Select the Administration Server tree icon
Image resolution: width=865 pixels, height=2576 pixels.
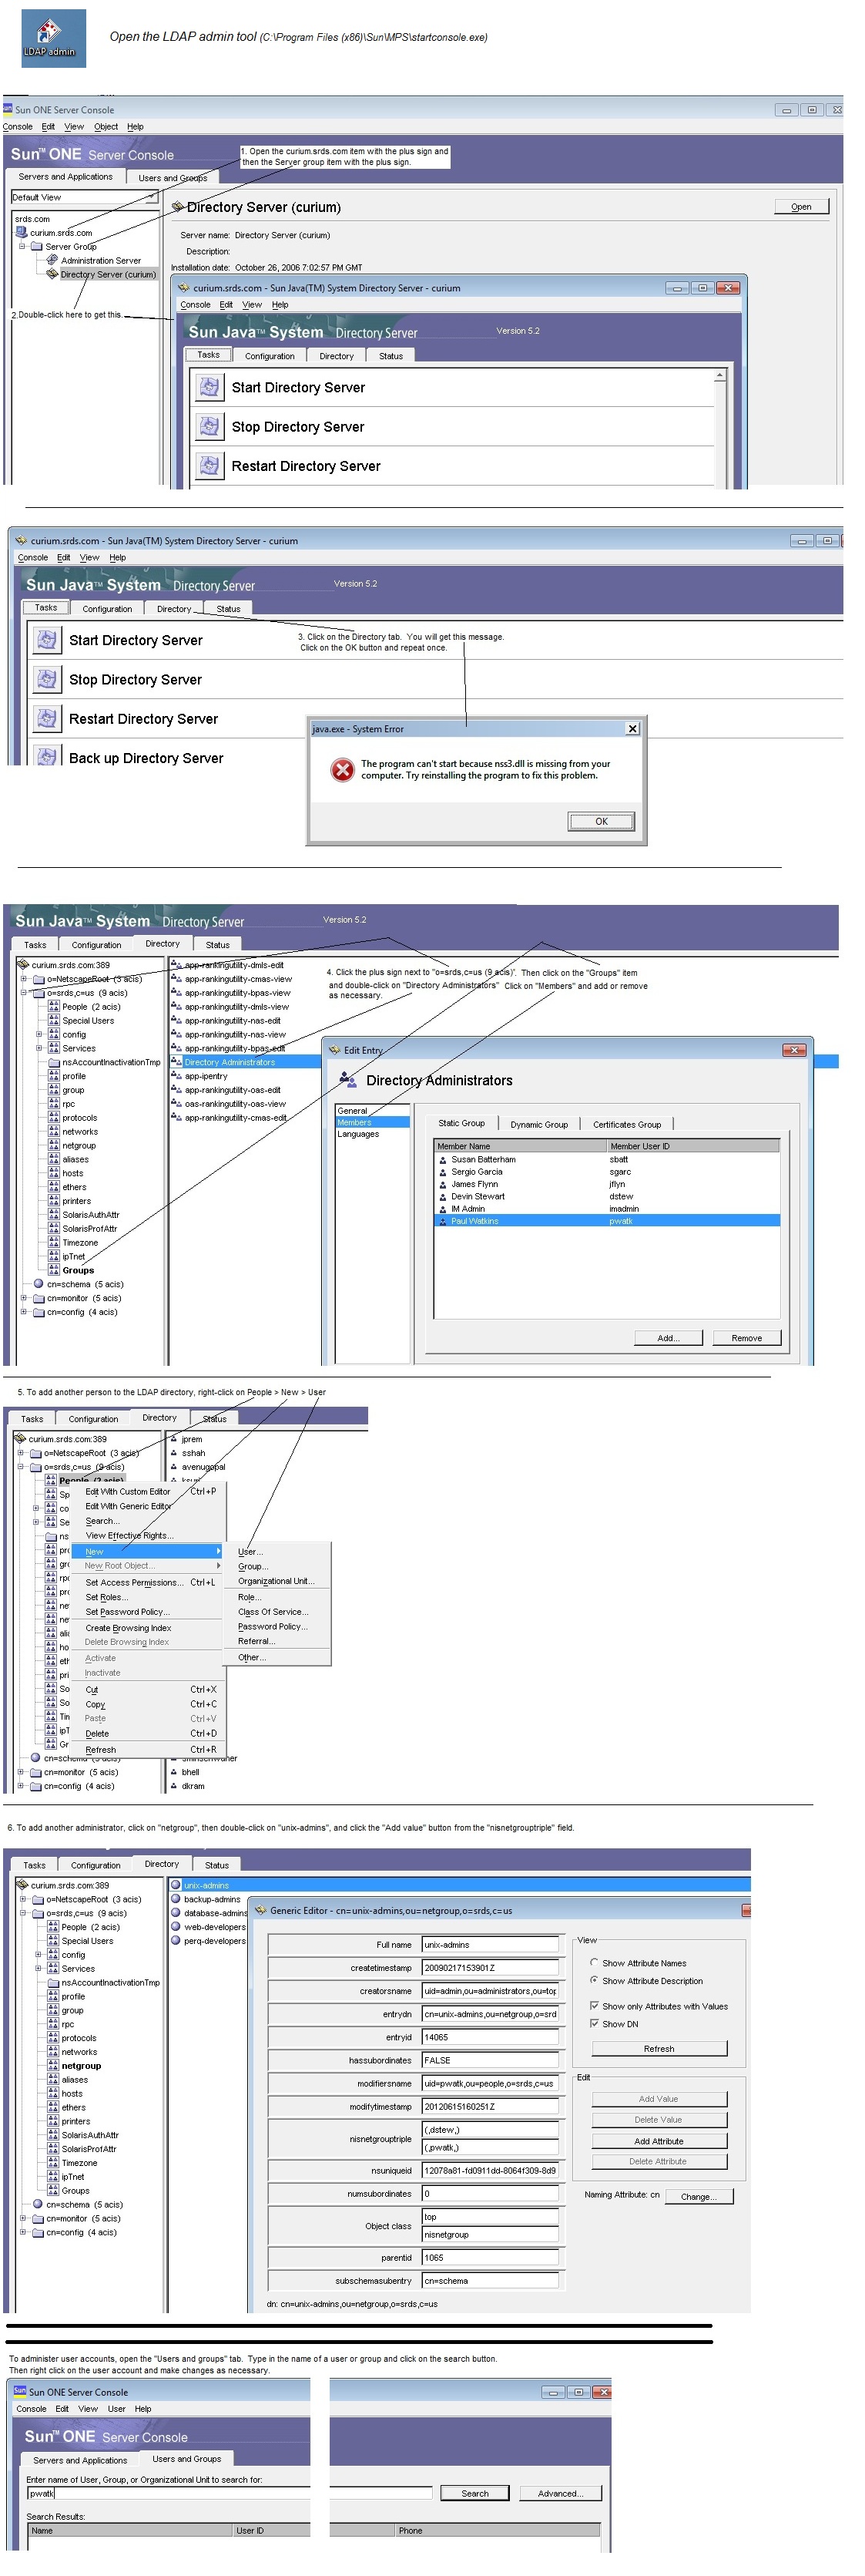click(x=52, y=260)
